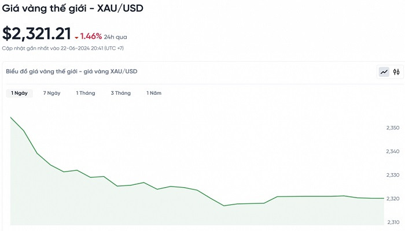Image resolution: width=405 pixels, height=231 pixels.
Task: Click the Cập nhật gần nhất timestamp
Action: pos(62,48)
